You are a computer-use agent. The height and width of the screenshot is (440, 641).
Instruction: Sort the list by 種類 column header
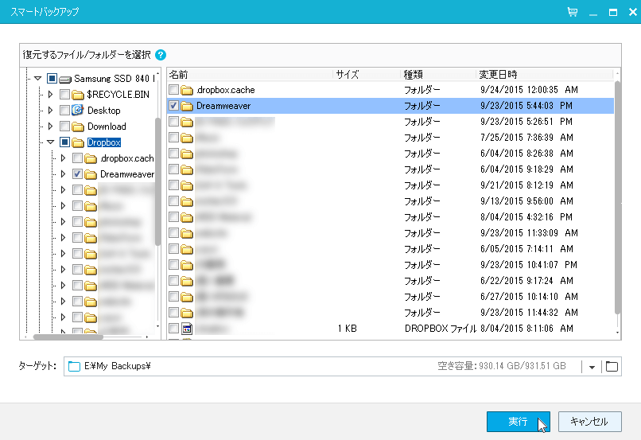click(x=438, y=75)
